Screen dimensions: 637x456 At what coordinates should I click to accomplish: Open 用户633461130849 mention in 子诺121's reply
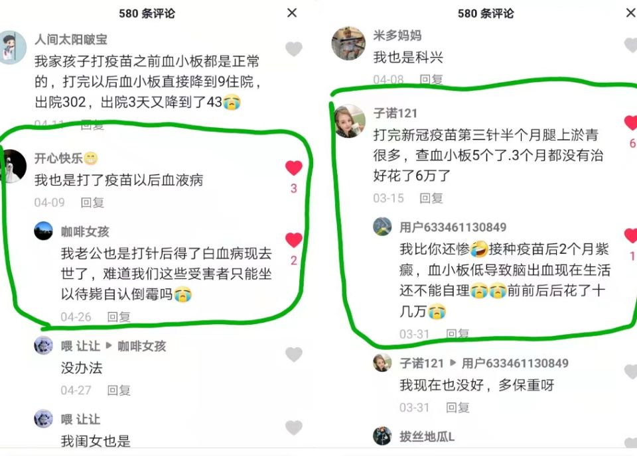tap(515, 363)
